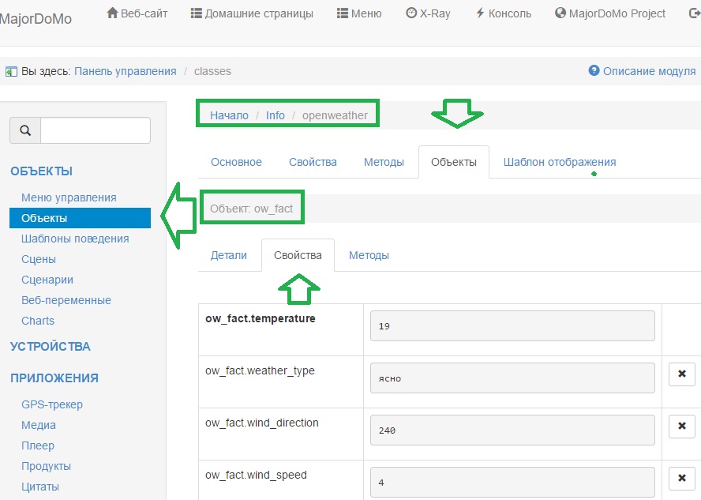This screenshot has width=701, height=500.
Task: Open Консоль from the top navigation
Action: tap(504, 13)
